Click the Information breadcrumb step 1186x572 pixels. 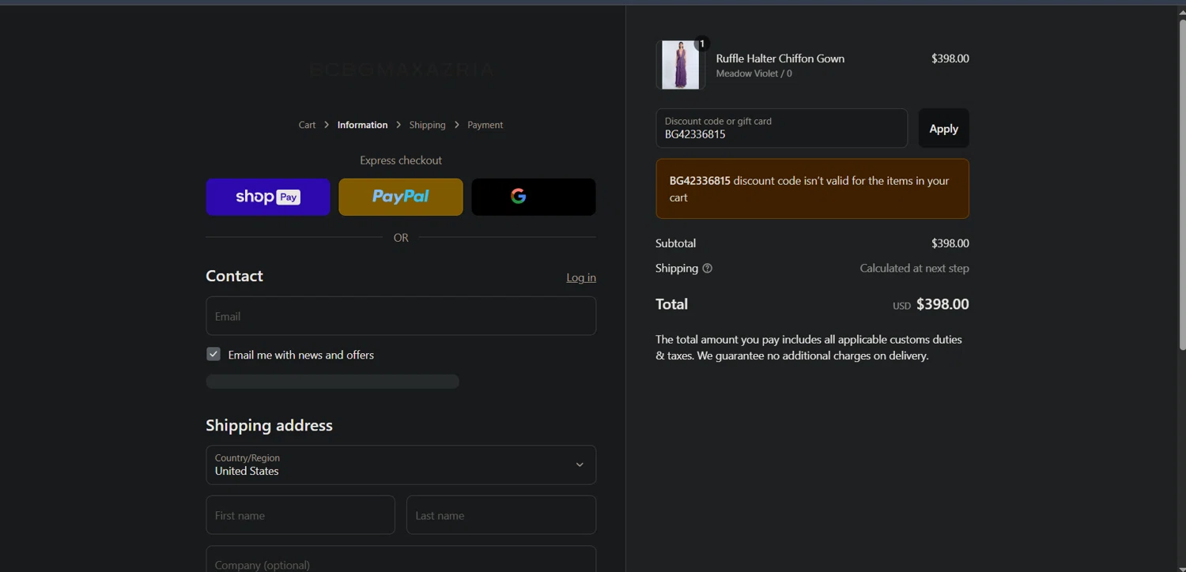pos(362,125)
